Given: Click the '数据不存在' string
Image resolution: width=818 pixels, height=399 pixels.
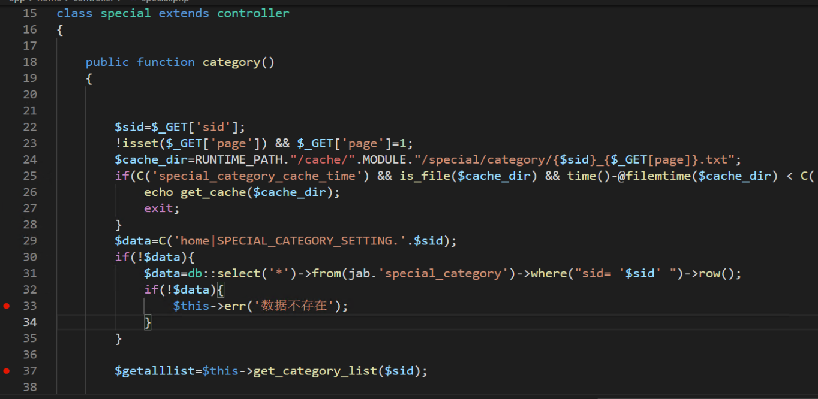Looking at the screenshot, I should pos(294,306).
